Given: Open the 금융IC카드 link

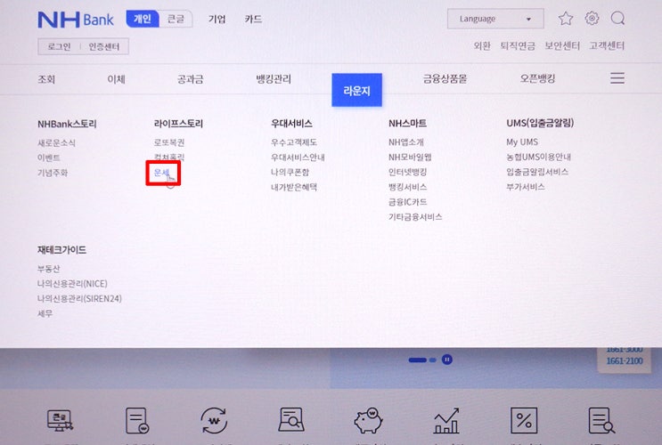Looking at the screenshot, I should [407, 202].
